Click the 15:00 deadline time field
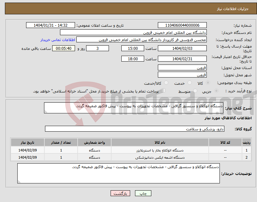This screenshot has height=202, width=257. click(x=133, y=48)
